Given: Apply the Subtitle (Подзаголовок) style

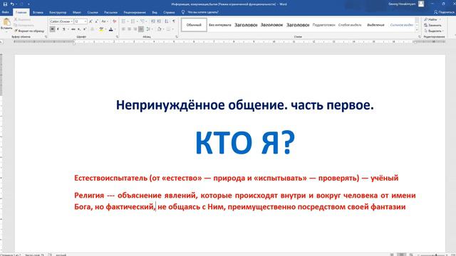Looking at the screenshot, I should pyautogui.click(x=323, y=25).
